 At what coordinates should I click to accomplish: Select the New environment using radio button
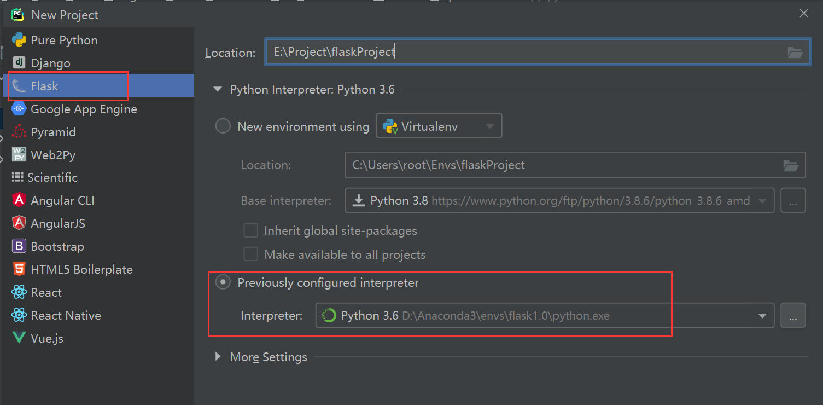tap(223, 126)
